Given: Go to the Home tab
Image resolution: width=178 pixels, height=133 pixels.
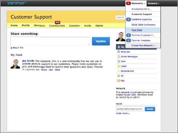Looking at the screenshot, I should pyautogui.click(x=14, y=25).
